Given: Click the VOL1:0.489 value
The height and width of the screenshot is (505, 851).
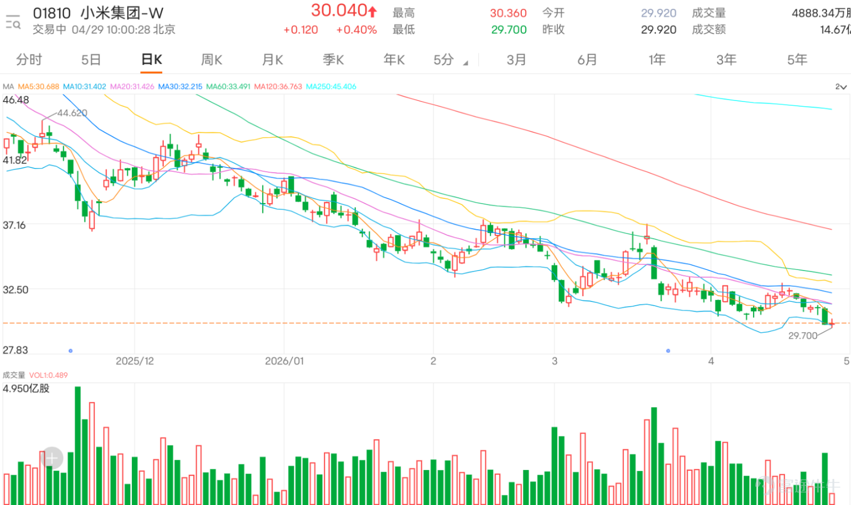Looking at the screenshot, I should click(48, 375).
